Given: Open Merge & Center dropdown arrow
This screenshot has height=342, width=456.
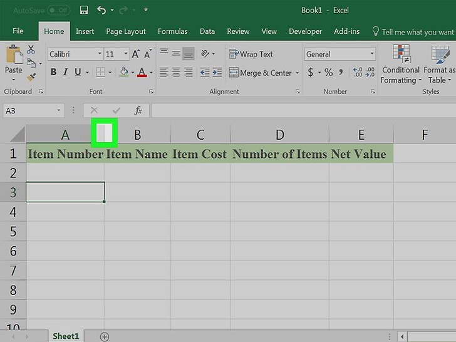Looking at the screenshot, I should tap(297, 73).
